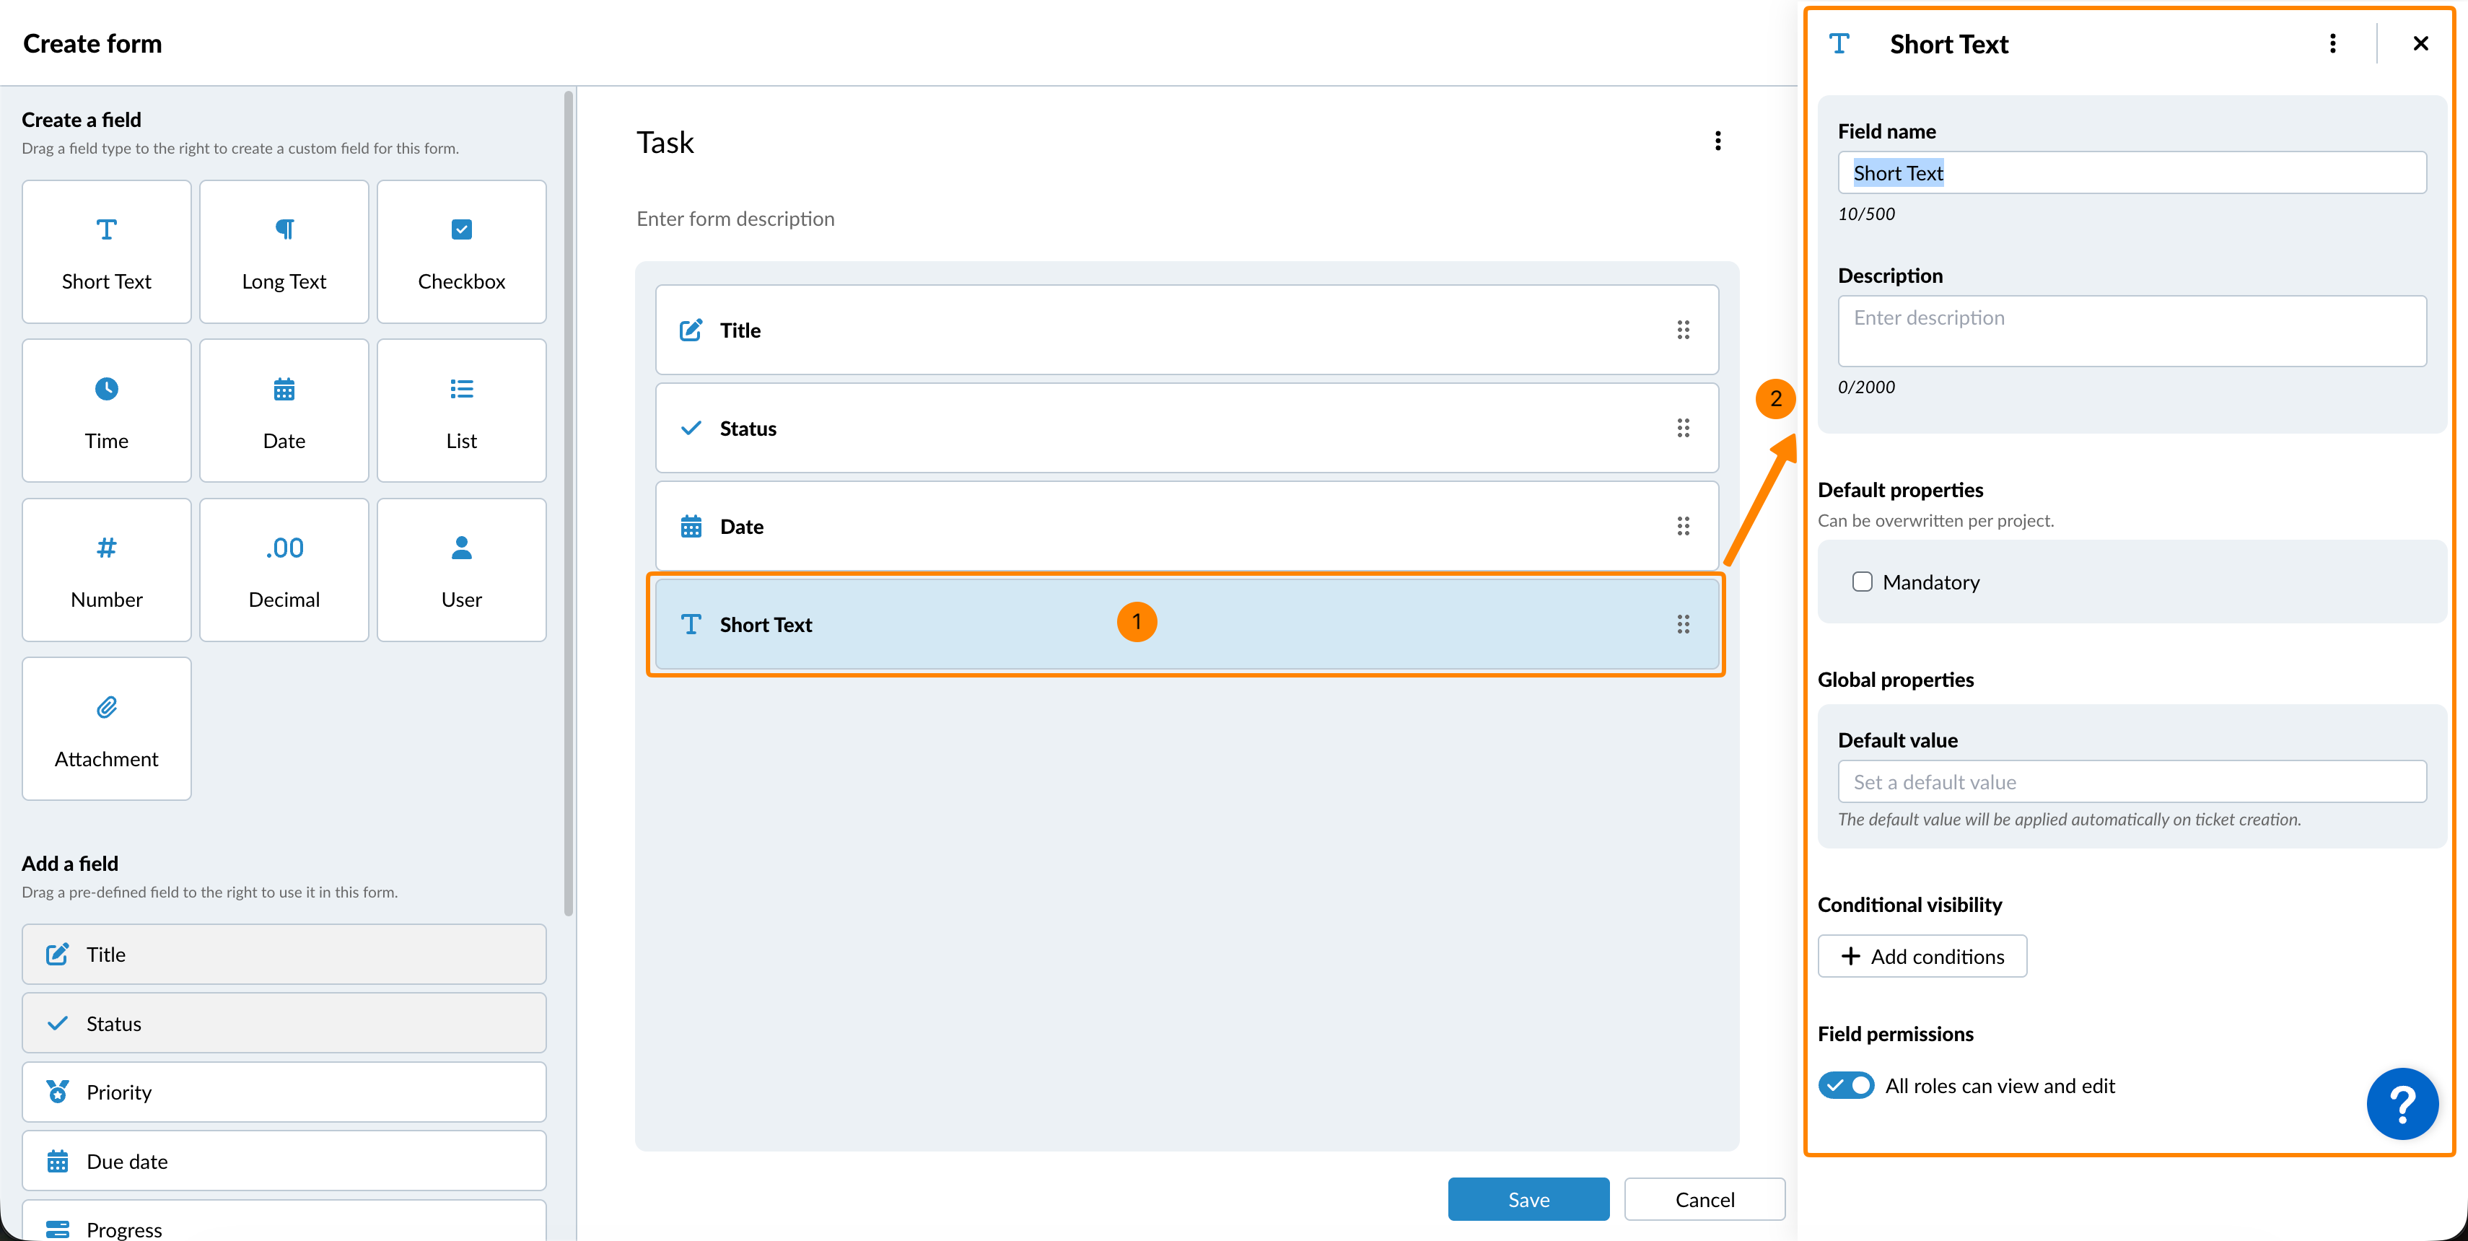
Task: Enable the Mandatory checkbox
Action: [1862, 582]
